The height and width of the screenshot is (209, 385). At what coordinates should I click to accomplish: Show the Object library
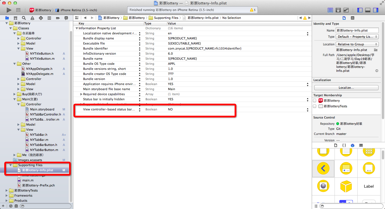coord(352,145)
